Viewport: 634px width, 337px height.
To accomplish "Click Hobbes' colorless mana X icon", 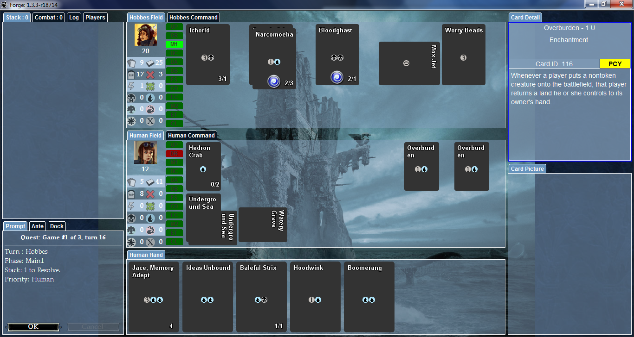I will coord(150,120).
